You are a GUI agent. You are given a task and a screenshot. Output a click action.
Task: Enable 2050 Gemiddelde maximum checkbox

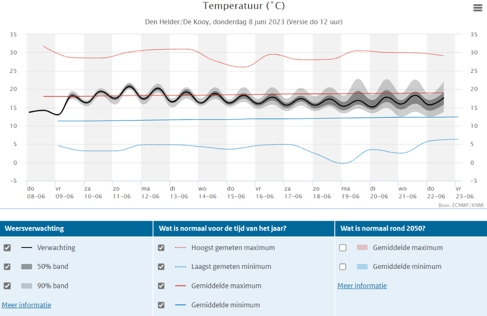click(343, 248)
